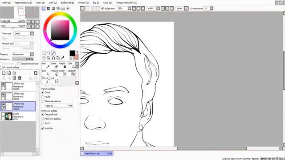Create a new raster layer
This screenshot has width=285, height=160.
(x=4, y=73)
